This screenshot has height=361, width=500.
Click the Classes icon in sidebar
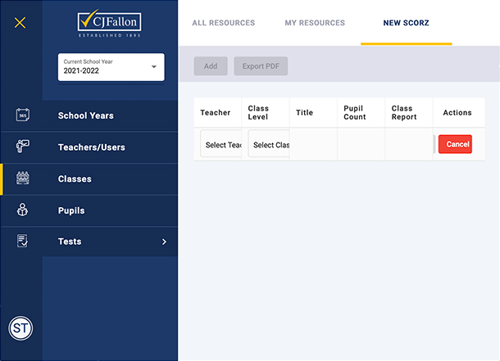point(22,178)
